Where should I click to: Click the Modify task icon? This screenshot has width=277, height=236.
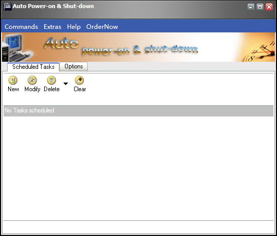[x=32, y=80]
